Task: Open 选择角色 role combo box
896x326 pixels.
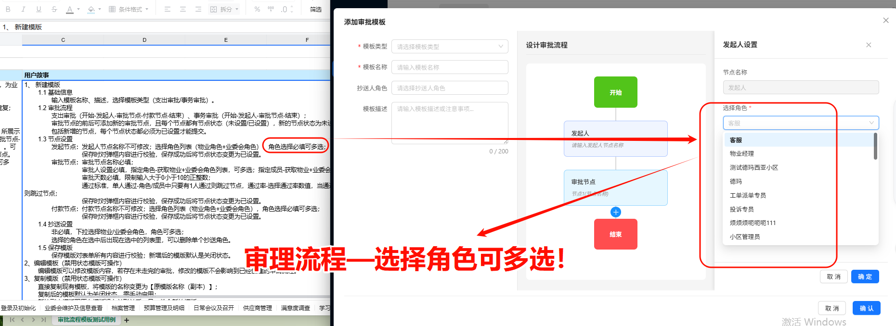Action: pyautogui.click(x=801, y=123)
